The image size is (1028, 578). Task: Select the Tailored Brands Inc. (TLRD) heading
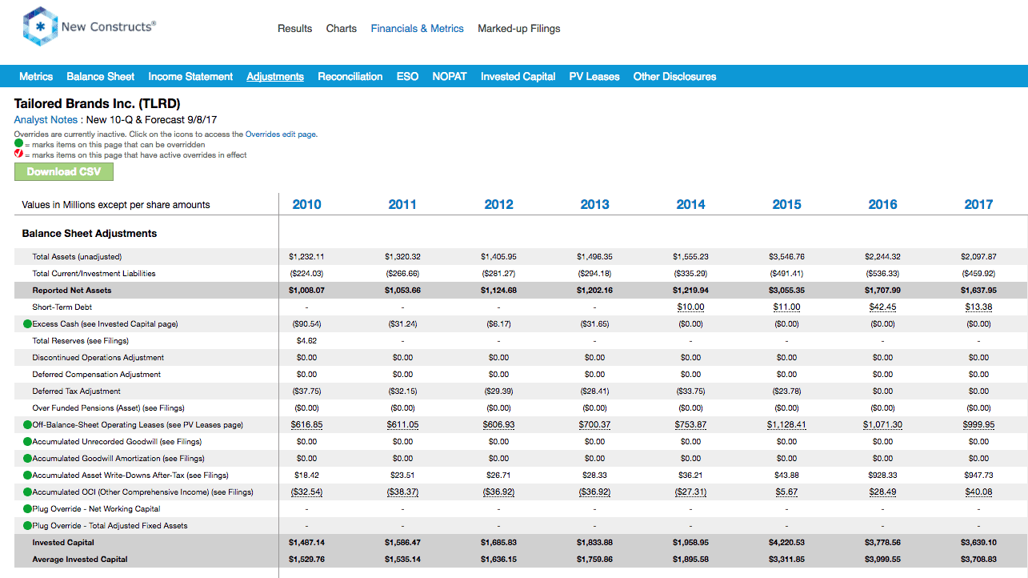point(97,104)
